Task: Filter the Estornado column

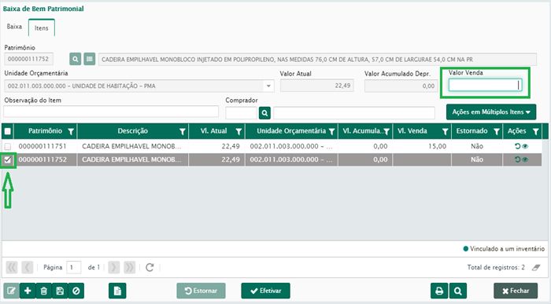Action: 497,131
